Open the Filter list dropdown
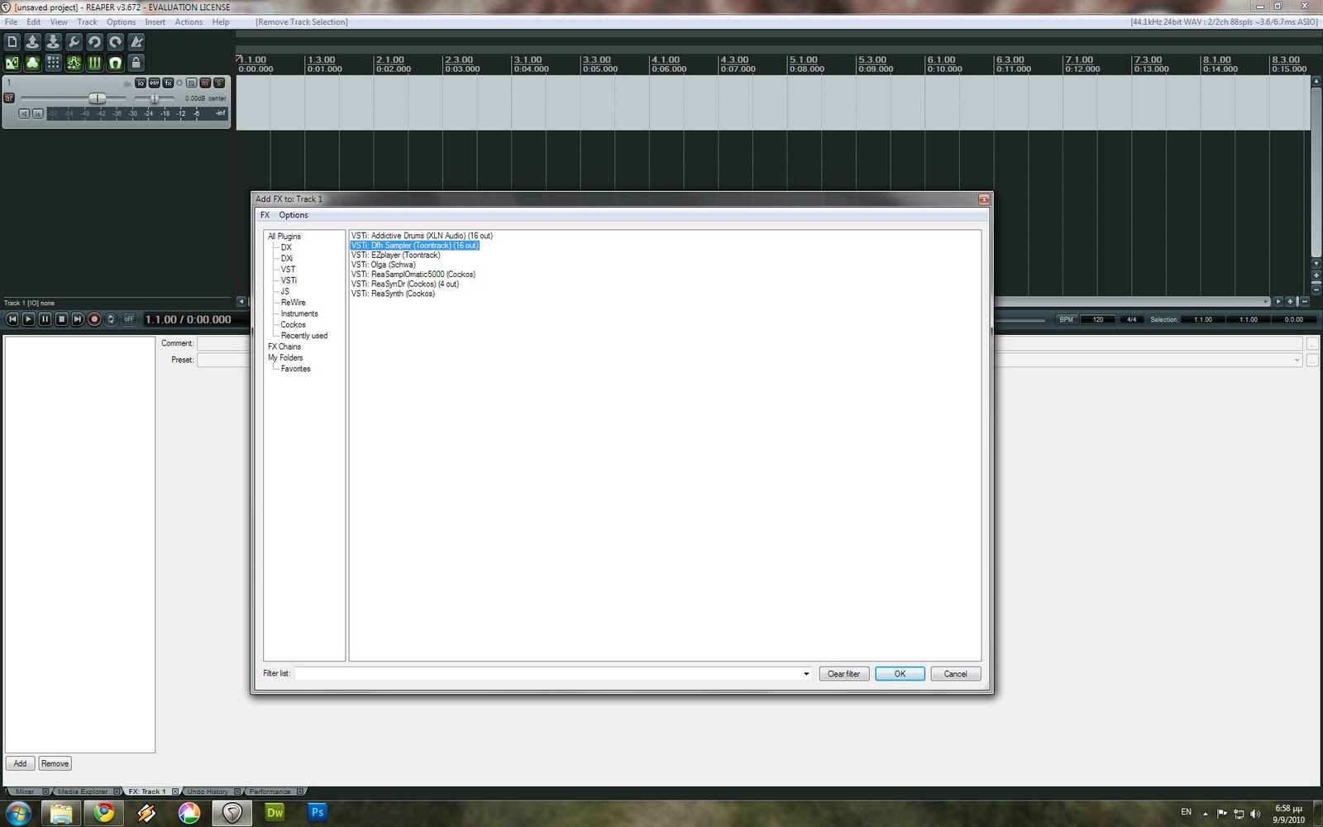Viewport: 1323px width, 827px height. pyautogui.click(x=806, y=673)
